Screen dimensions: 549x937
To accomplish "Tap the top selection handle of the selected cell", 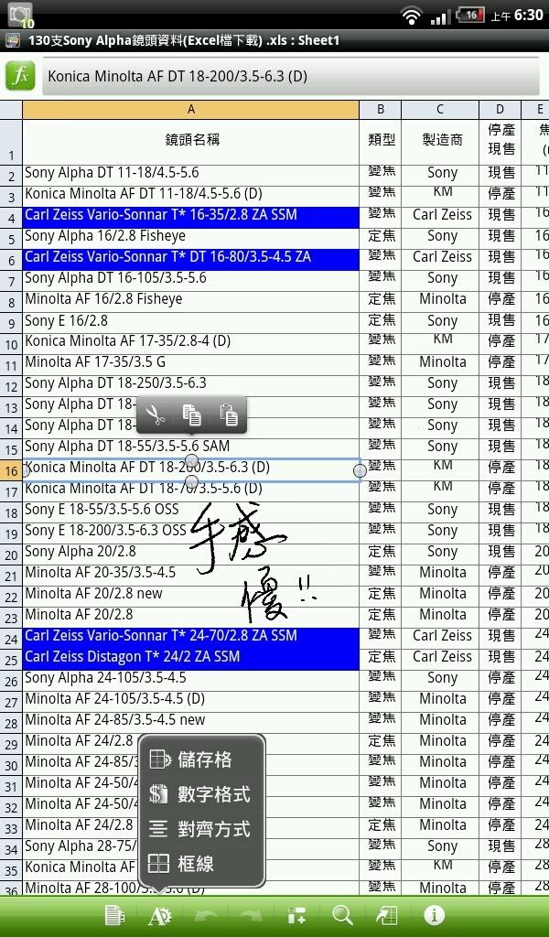I will 192,460.
